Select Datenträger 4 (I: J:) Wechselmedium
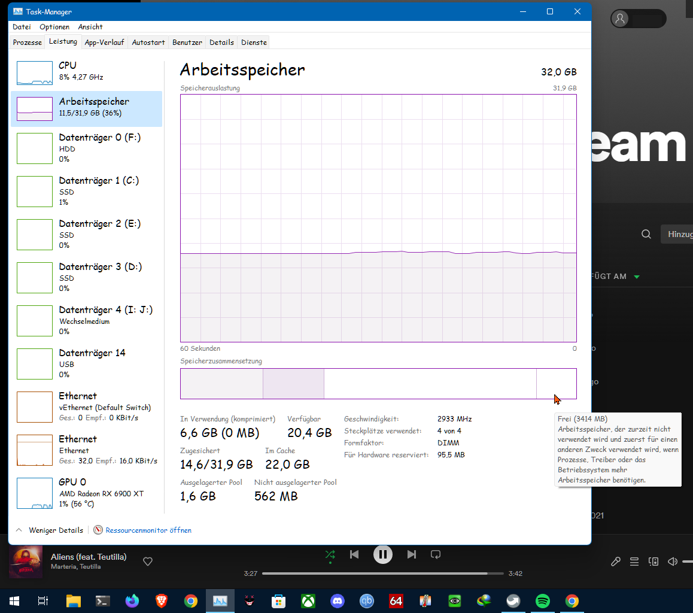The width and height of the screenshot is (693, 613). point(87,320)
